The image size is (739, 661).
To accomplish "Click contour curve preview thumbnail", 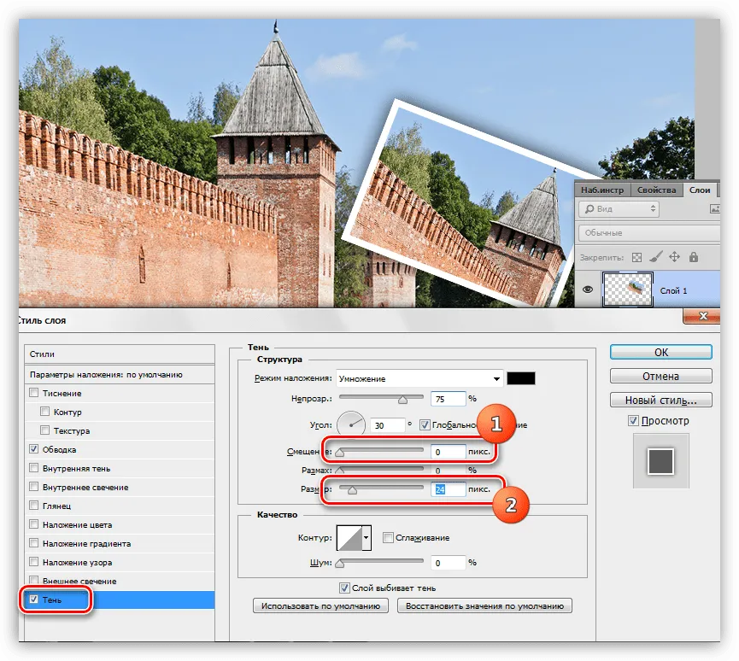I will 349,537.
